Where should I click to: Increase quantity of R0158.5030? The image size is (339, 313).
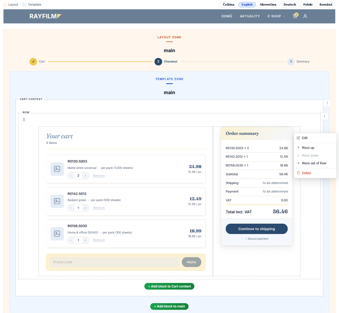85,240
